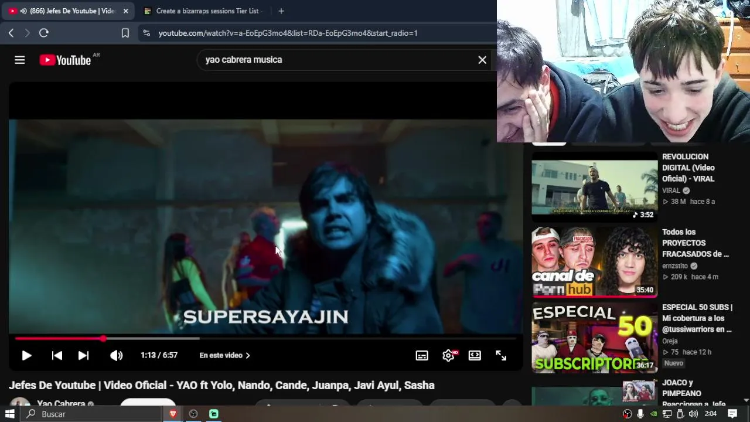Open the 'canal de' video thumbnail
Image resolution: width=750 pixels, height=422 pixels.
[595, 262]
